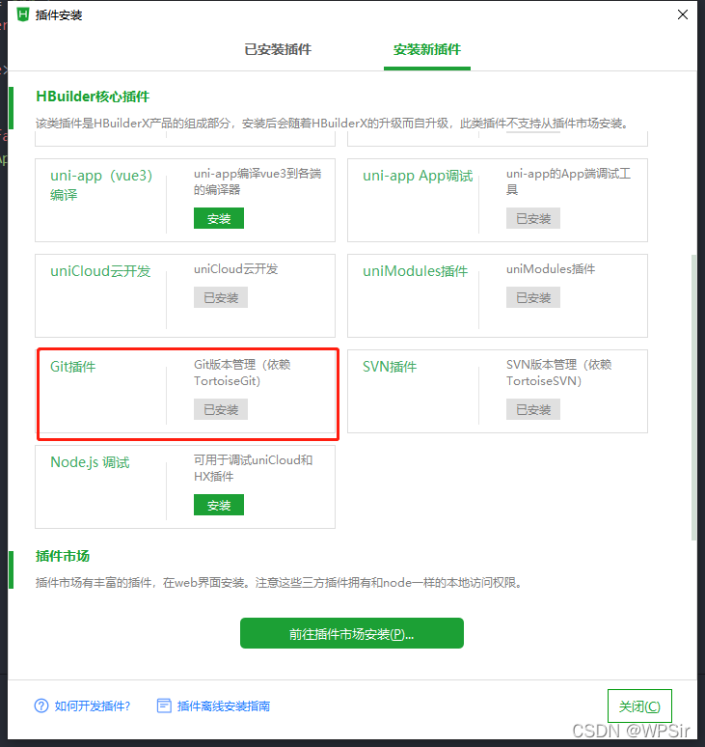Select the Git插件 title text
705x747 pixels.
[x=73, y=367]
